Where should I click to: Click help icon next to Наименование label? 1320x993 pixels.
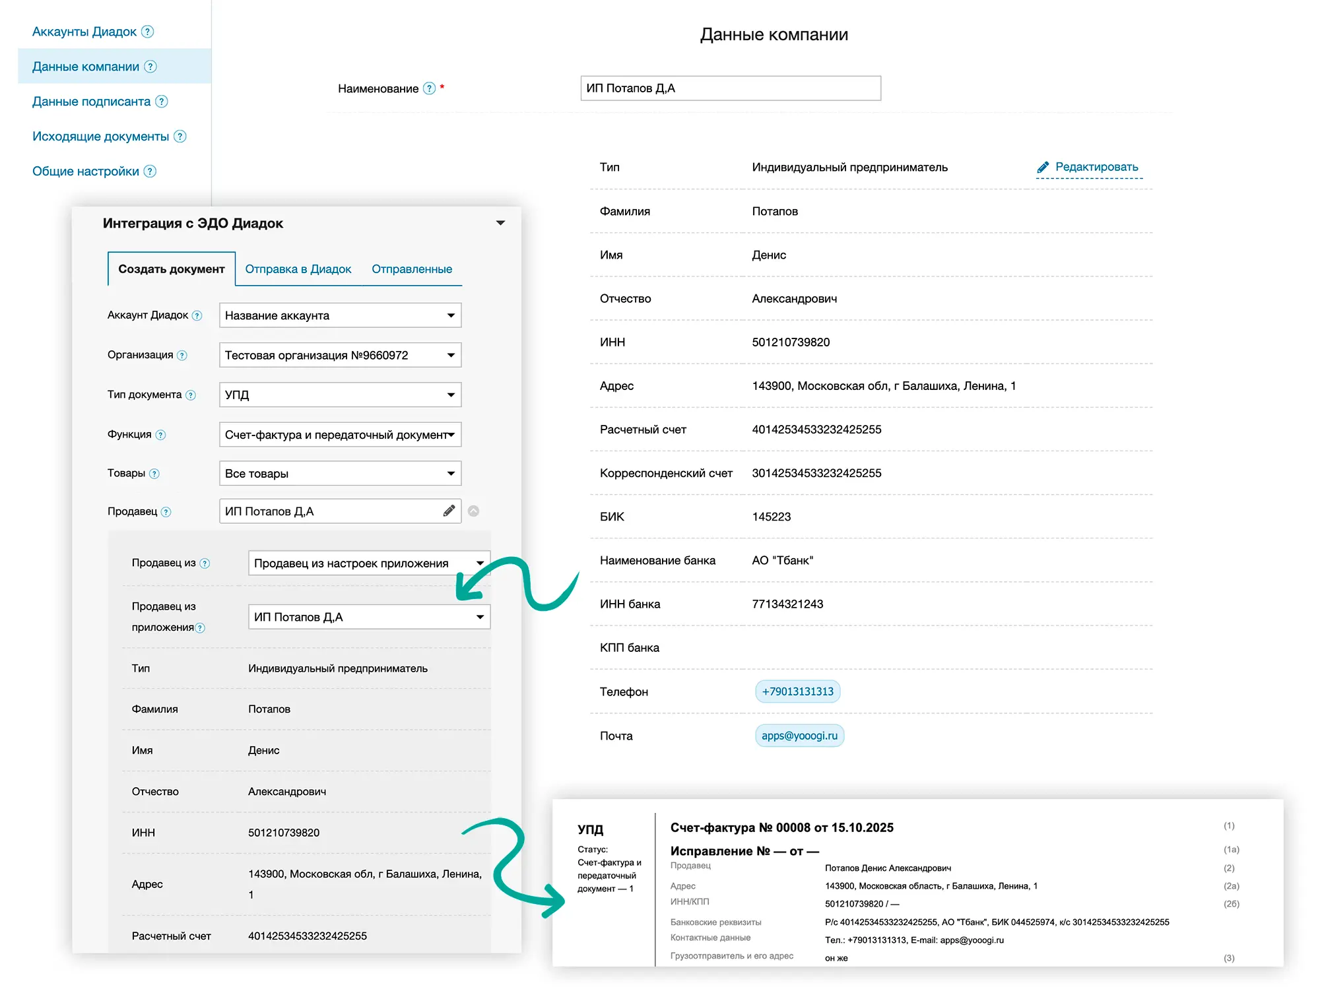[429, 88]
